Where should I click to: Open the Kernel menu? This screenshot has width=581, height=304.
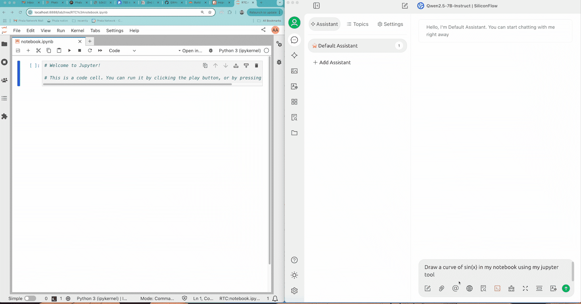(77, 31)
